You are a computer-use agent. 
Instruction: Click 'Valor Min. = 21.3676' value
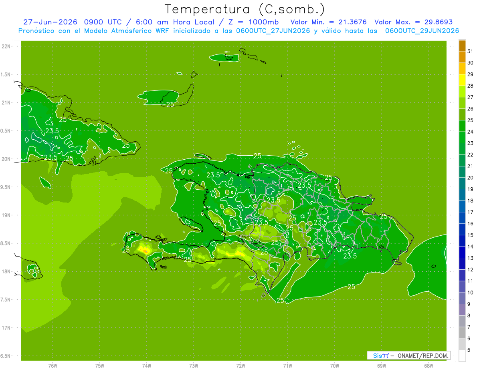tap(328, 22)
